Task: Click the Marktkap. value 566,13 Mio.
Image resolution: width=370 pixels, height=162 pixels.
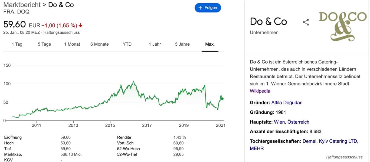Action: [x=71, y=154]
